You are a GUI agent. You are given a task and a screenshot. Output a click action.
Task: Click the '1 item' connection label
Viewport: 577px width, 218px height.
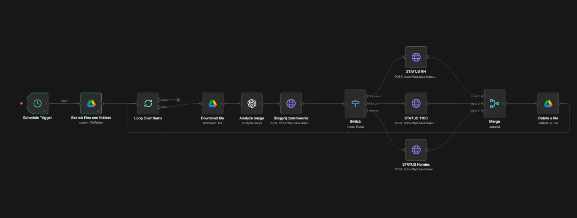coord(64,101)
